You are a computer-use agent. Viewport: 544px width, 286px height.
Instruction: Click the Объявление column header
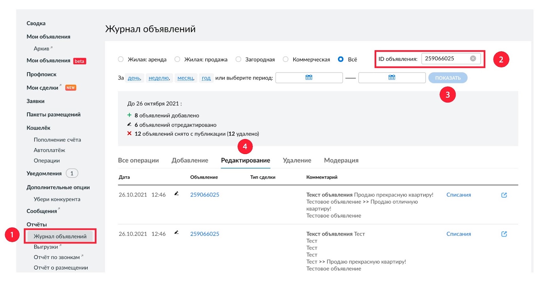tap(204, 177)
